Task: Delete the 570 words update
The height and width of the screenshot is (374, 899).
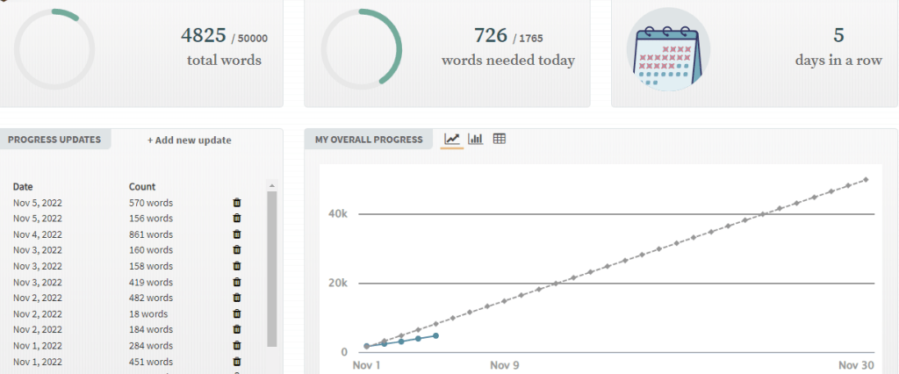Action: 236,203
